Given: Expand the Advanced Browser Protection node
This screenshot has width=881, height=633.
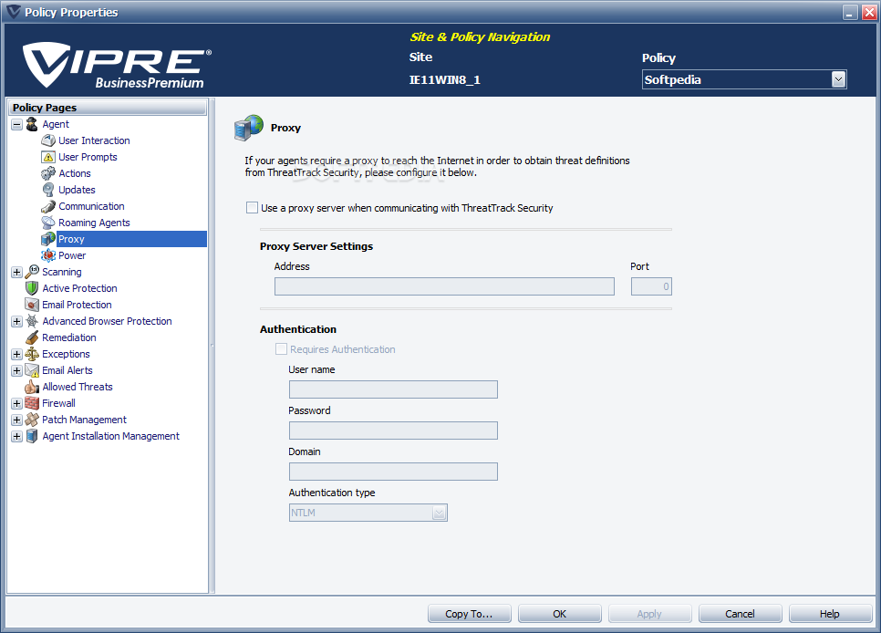Looking at the screenshot, I should pos(16,322).
